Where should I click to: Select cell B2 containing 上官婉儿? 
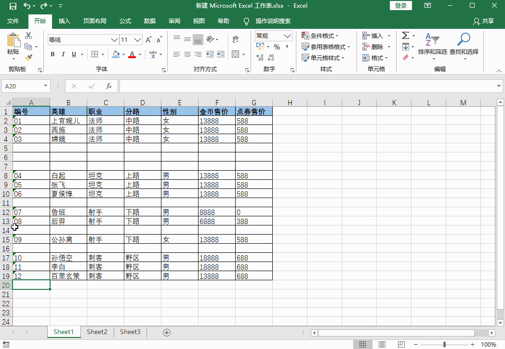click(x=68, y=121)
